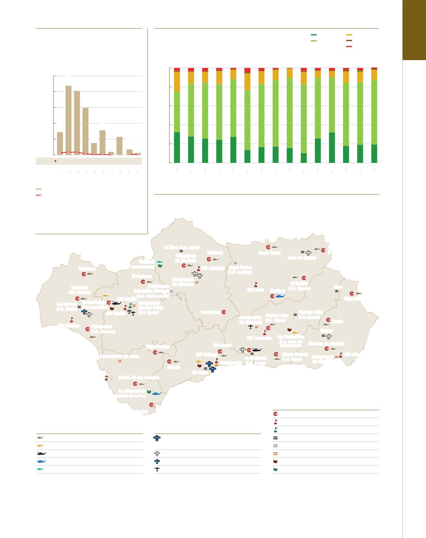Select the red flag legend icon
Screen dimensions: 426x538
click(x=275, y=422)
